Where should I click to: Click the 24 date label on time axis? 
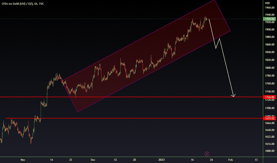pyautogui.click(x=211, y=160)
